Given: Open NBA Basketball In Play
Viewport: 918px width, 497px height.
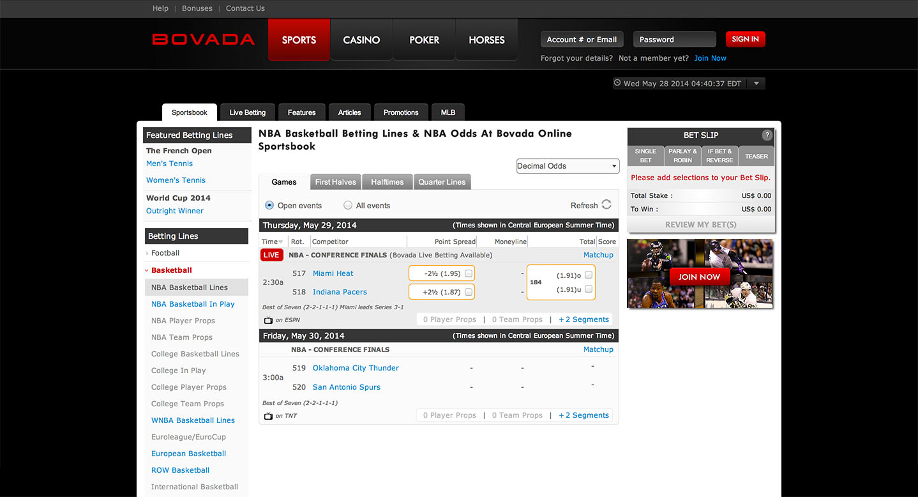Looking at the screenshot, I should [193, 304].
